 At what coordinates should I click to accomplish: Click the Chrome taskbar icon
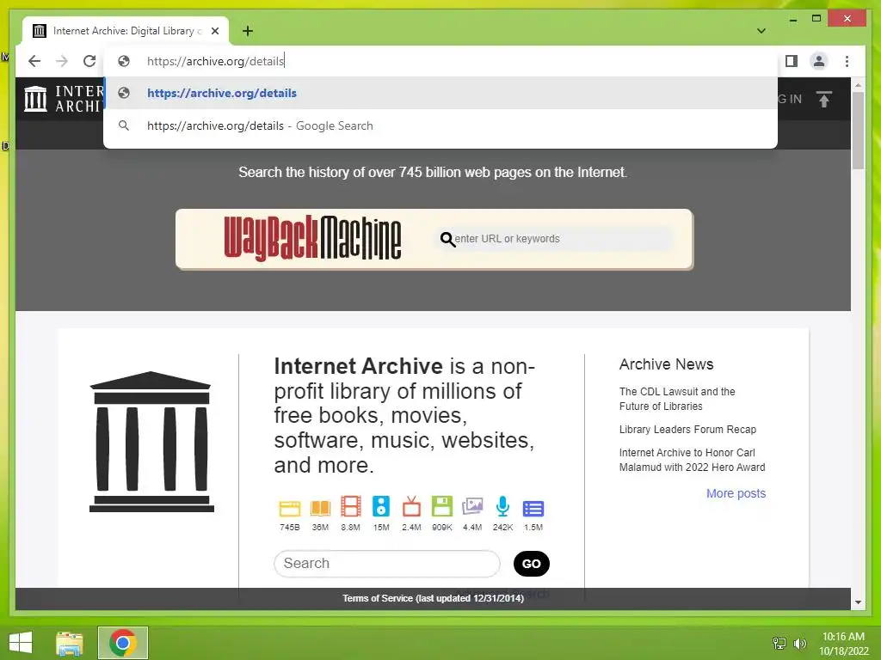tap(123, 643)
